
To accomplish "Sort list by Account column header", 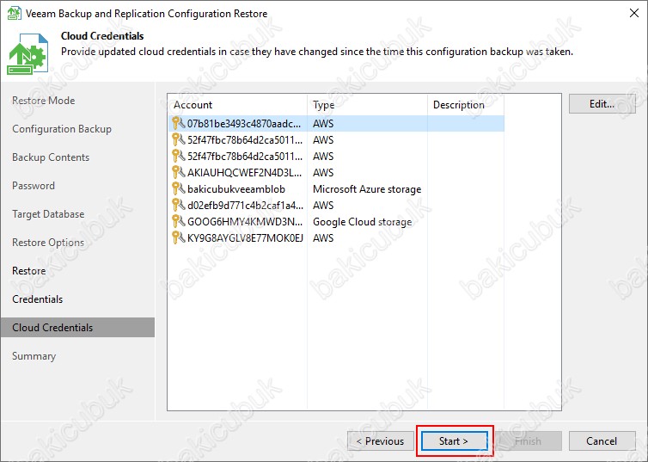I will pyautogui.click(x=237, y=105).
